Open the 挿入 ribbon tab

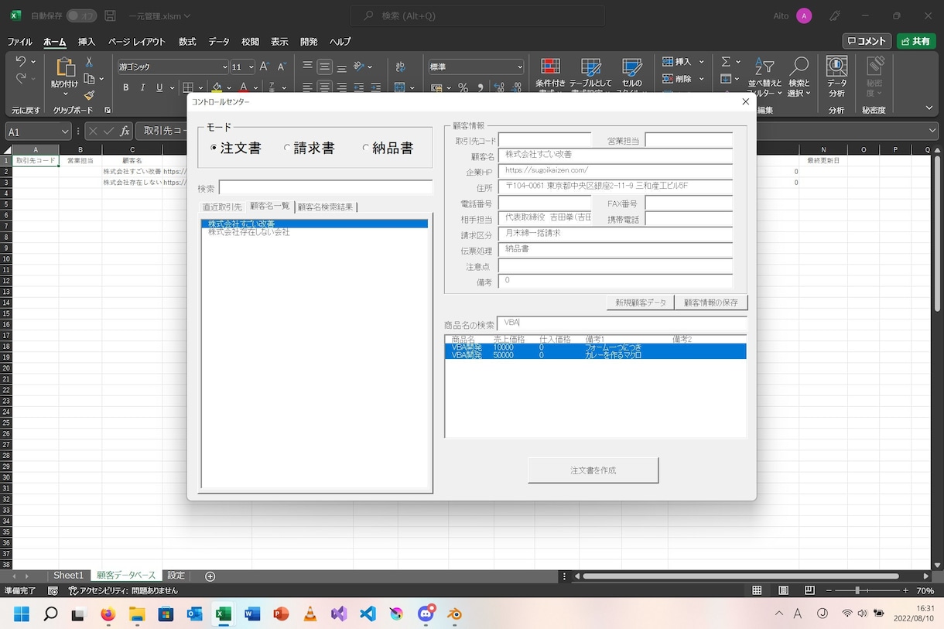87,42
